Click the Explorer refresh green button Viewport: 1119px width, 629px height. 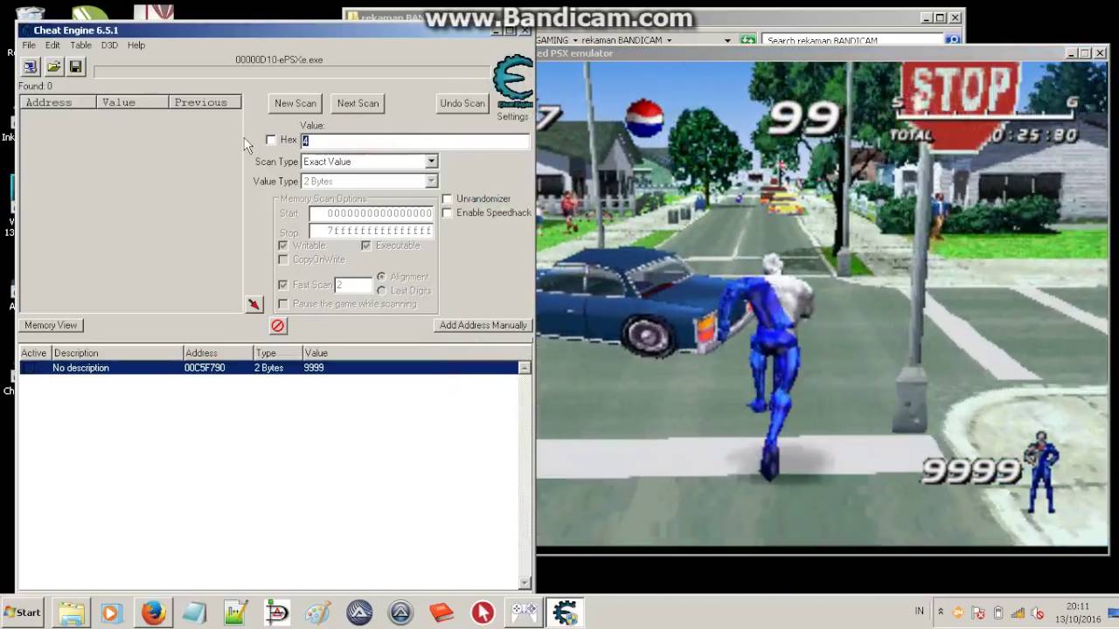(747, 40)
